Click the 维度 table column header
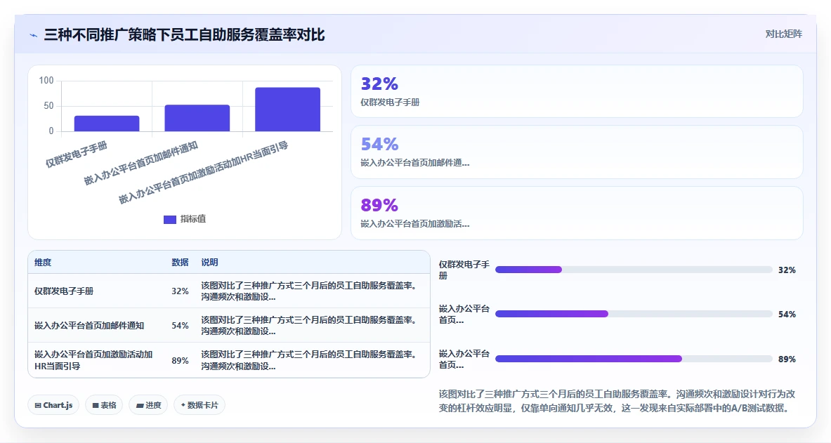Image resolution: width=831 pixels, height=443 pixels. click(x=43, y=263)
